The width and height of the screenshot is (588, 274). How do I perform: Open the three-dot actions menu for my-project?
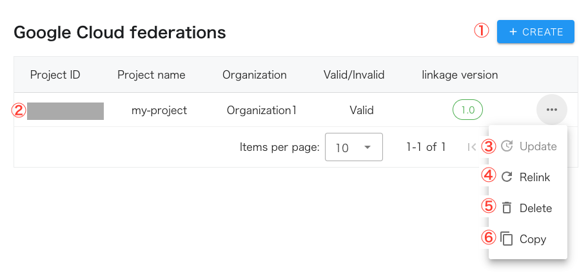tap(552, 110)
